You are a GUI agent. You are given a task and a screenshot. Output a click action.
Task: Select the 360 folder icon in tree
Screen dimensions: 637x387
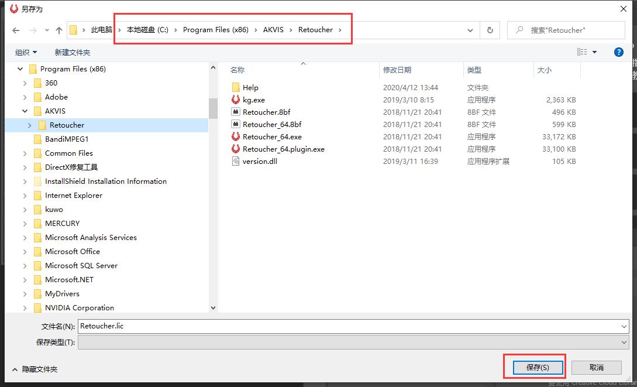[37, 83]
